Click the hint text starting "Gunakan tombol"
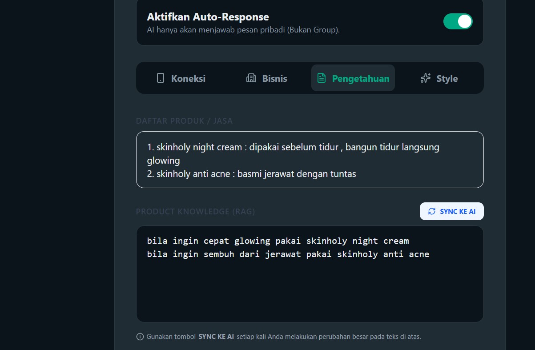Viewport: 535px width, 350px height. tap(284, 337)
